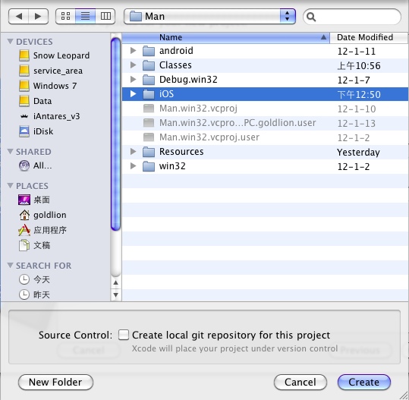Collapse the PLACES section
Screen dimensions: 409x400
10,185
